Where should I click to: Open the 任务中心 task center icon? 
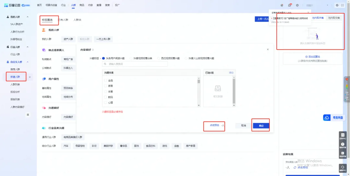pos(343,136)
